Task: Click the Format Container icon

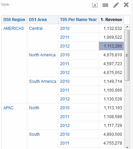Action: (x=95, y=5)
